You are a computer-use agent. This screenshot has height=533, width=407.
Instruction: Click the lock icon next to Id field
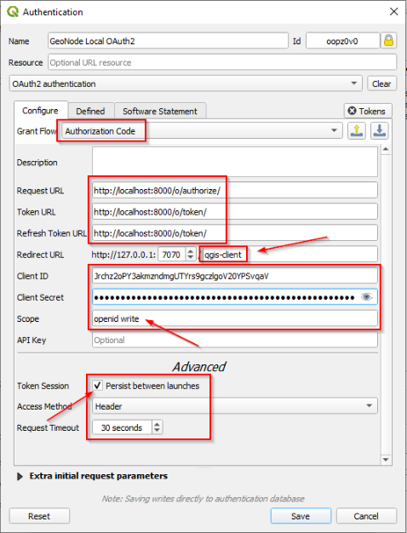pos(388,41)
